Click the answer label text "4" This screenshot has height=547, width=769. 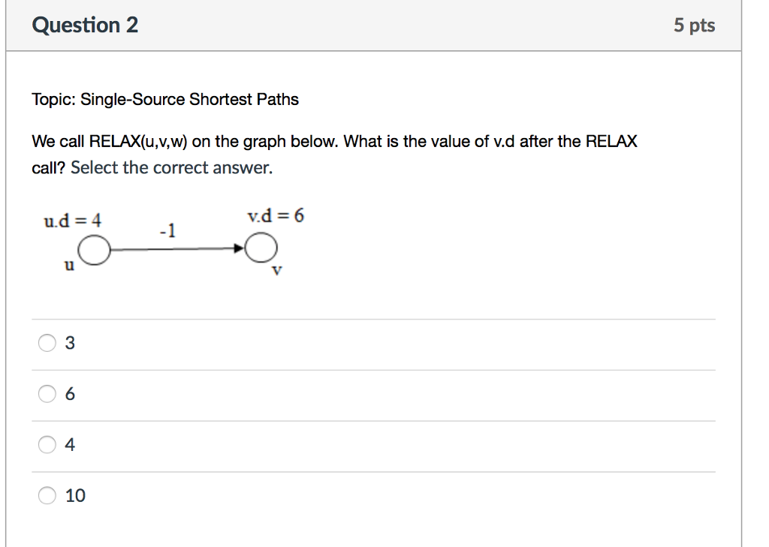click(70, 445)
